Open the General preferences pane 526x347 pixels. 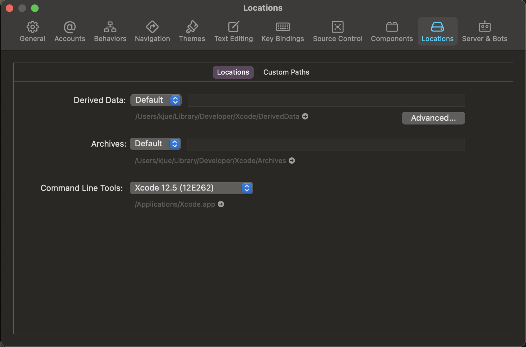click(32, 31)
